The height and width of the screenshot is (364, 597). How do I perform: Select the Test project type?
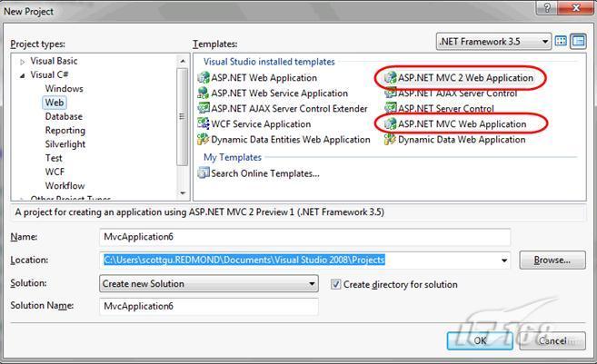54,158
